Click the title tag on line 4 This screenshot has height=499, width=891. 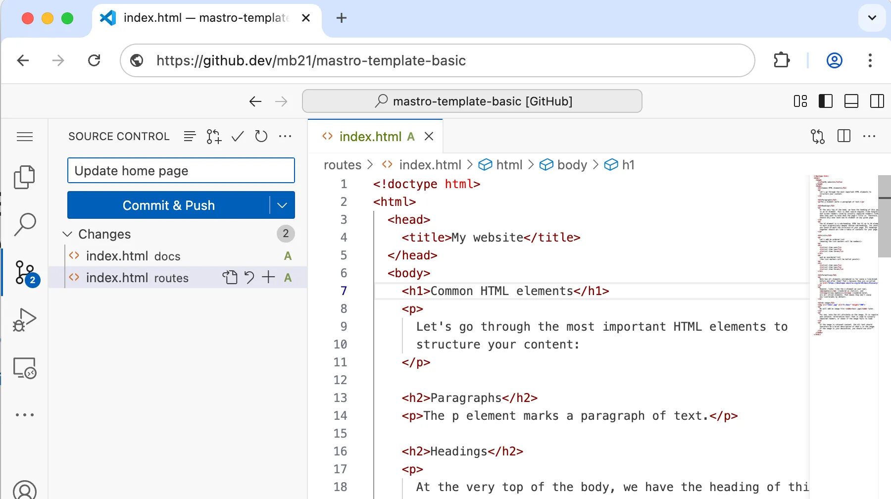click(x=491, y=237)
